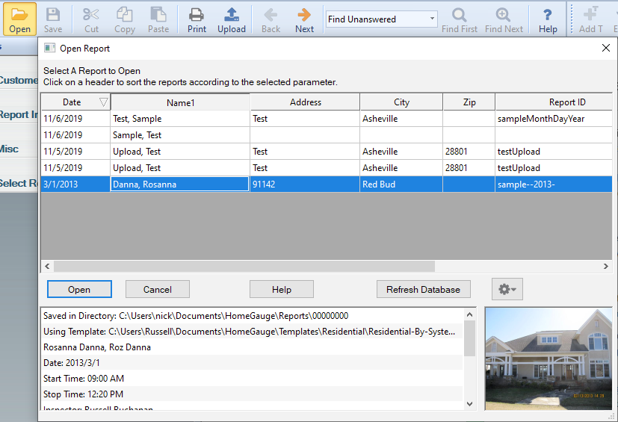Click the Upload toolbar icon
This screenshot has width=618, height=422.
232,19
